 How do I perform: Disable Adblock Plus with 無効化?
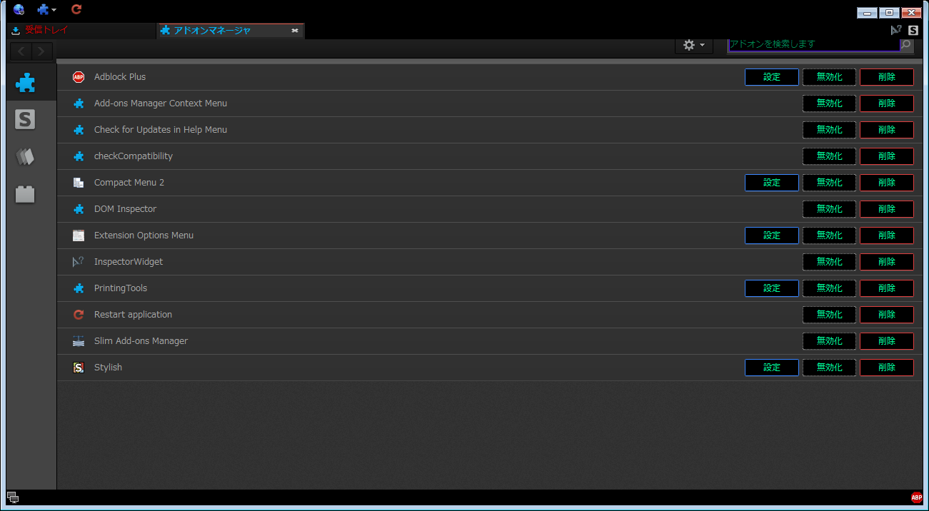(x=829, y=77)
